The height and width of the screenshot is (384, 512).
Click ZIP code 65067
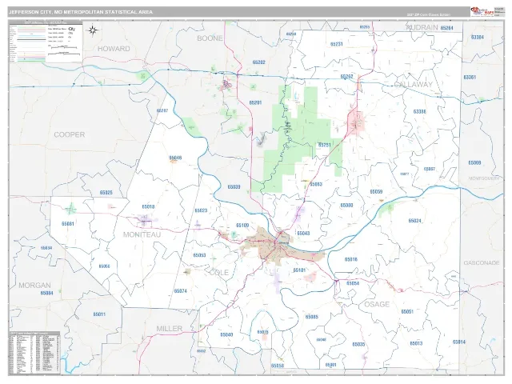(x=429, y=169)
